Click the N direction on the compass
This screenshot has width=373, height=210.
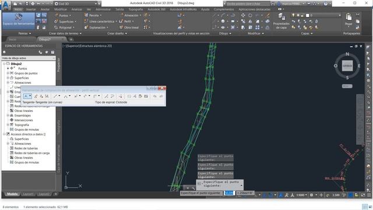(347, 54)
